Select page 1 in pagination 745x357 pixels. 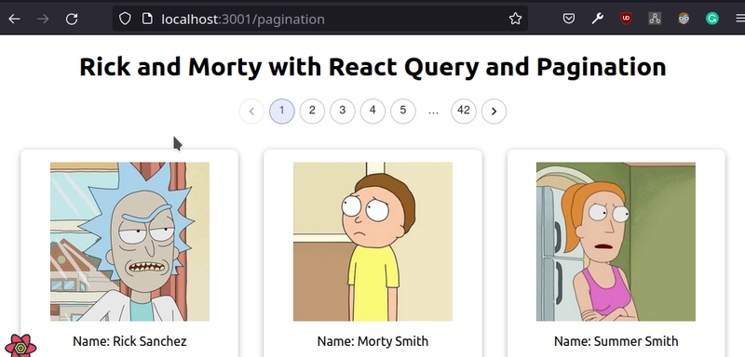[x=282, y=112]
